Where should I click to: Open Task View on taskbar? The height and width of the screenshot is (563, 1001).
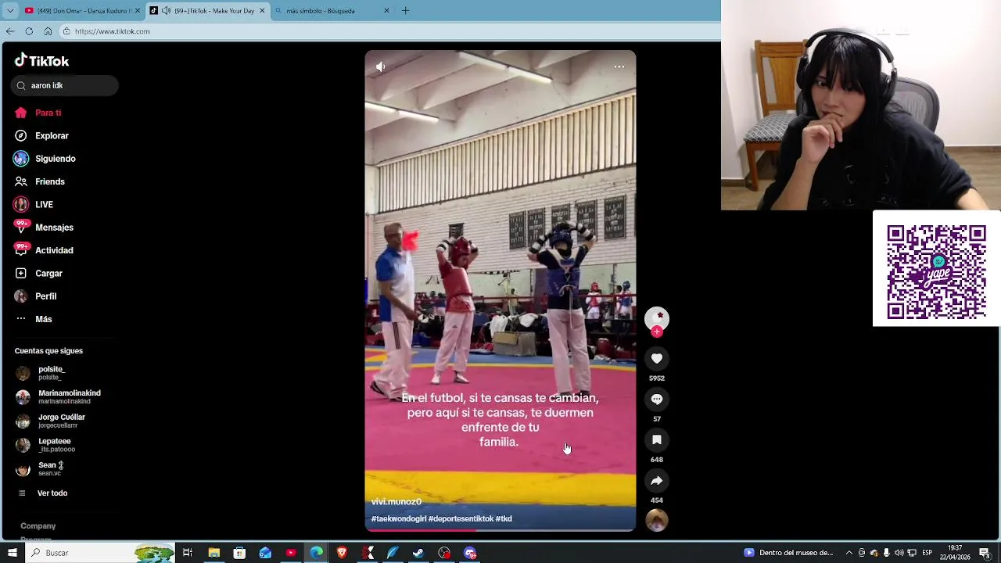click(188, 553)
